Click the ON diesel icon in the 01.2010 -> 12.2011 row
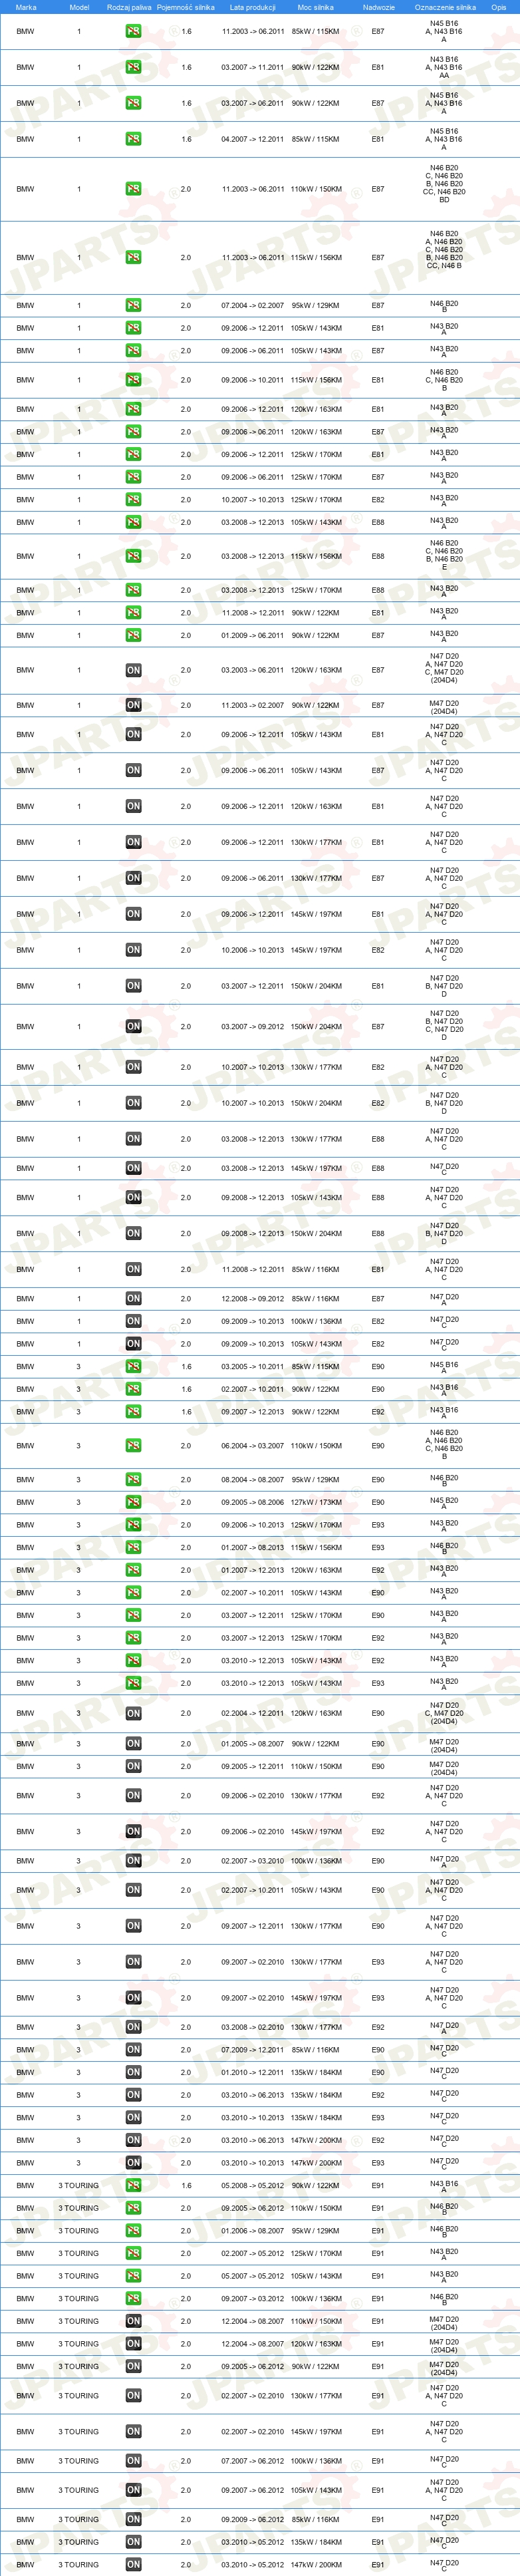The height and width of the screenshot is (2576, 520). pyautogui.click(x=133, y=2072)
